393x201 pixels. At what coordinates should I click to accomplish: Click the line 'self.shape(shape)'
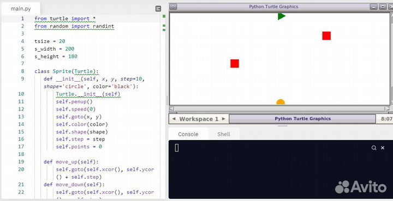(x=82, y=132)
